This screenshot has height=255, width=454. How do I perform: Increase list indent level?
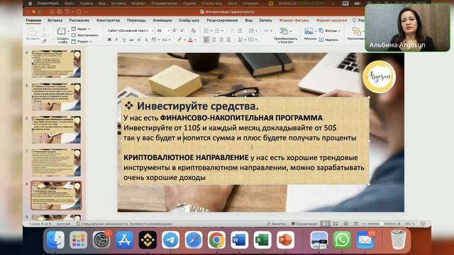[240, 30]
